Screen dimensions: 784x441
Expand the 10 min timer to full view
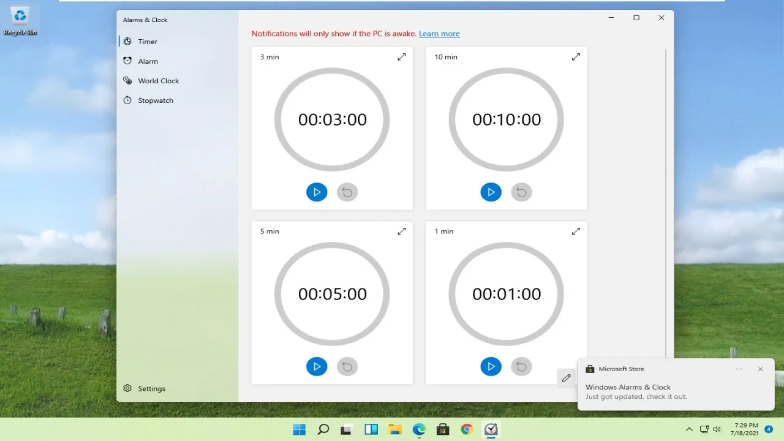pos(576,57)
